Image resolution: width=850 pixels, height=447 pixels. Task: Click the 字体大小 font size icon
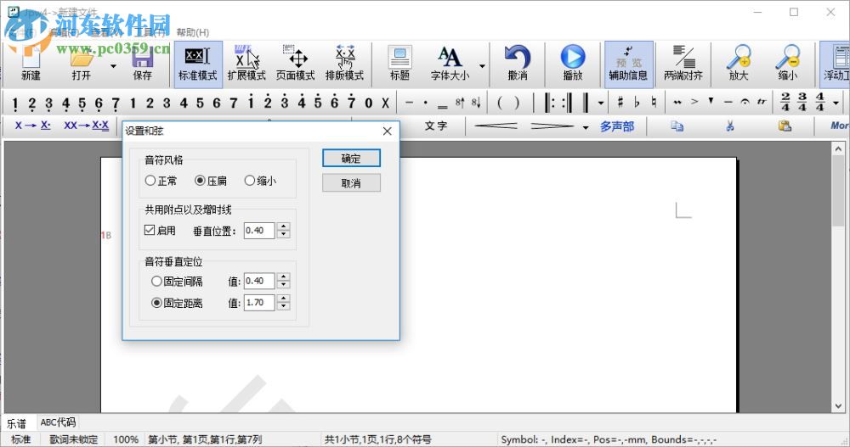pyautogui.click(x=450, y=64)
